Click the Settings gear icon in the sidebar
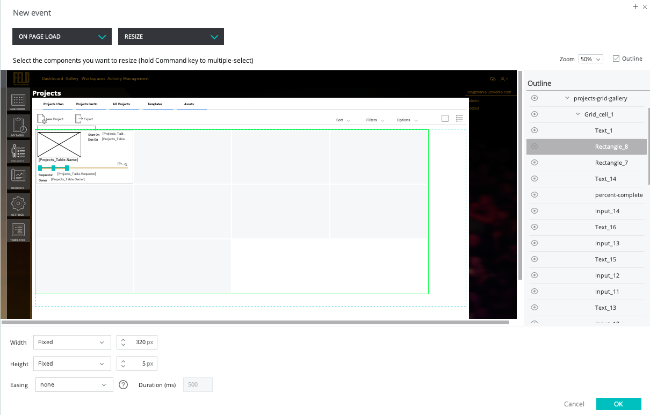Screen dimensions: 650x415 click(18, 203)
